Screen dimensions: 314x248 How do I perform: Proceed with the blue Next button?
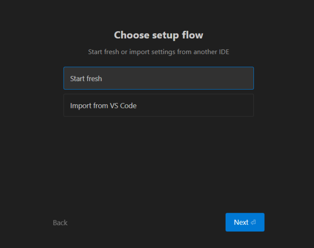tap(244, 222)
